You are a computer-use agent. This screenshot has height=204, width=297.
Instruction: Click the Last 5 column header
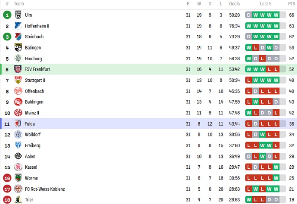tap(266, 4)
